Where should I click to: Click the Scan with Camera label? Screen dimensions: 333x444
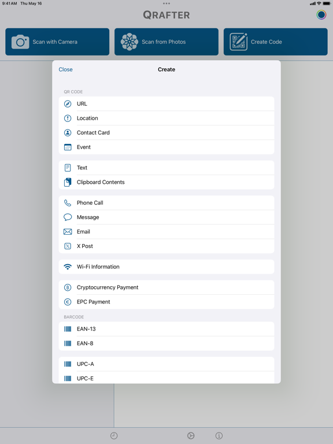pos(55,42)
